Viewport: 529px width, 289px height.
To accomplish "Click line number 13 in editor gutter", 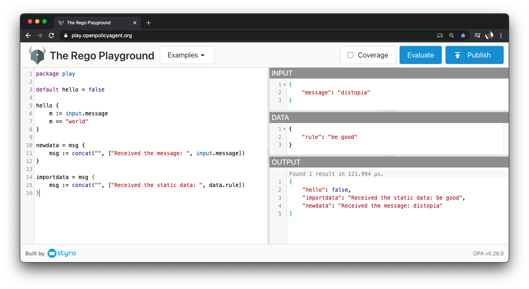I will pyautogui.click(x=29, y=169).
